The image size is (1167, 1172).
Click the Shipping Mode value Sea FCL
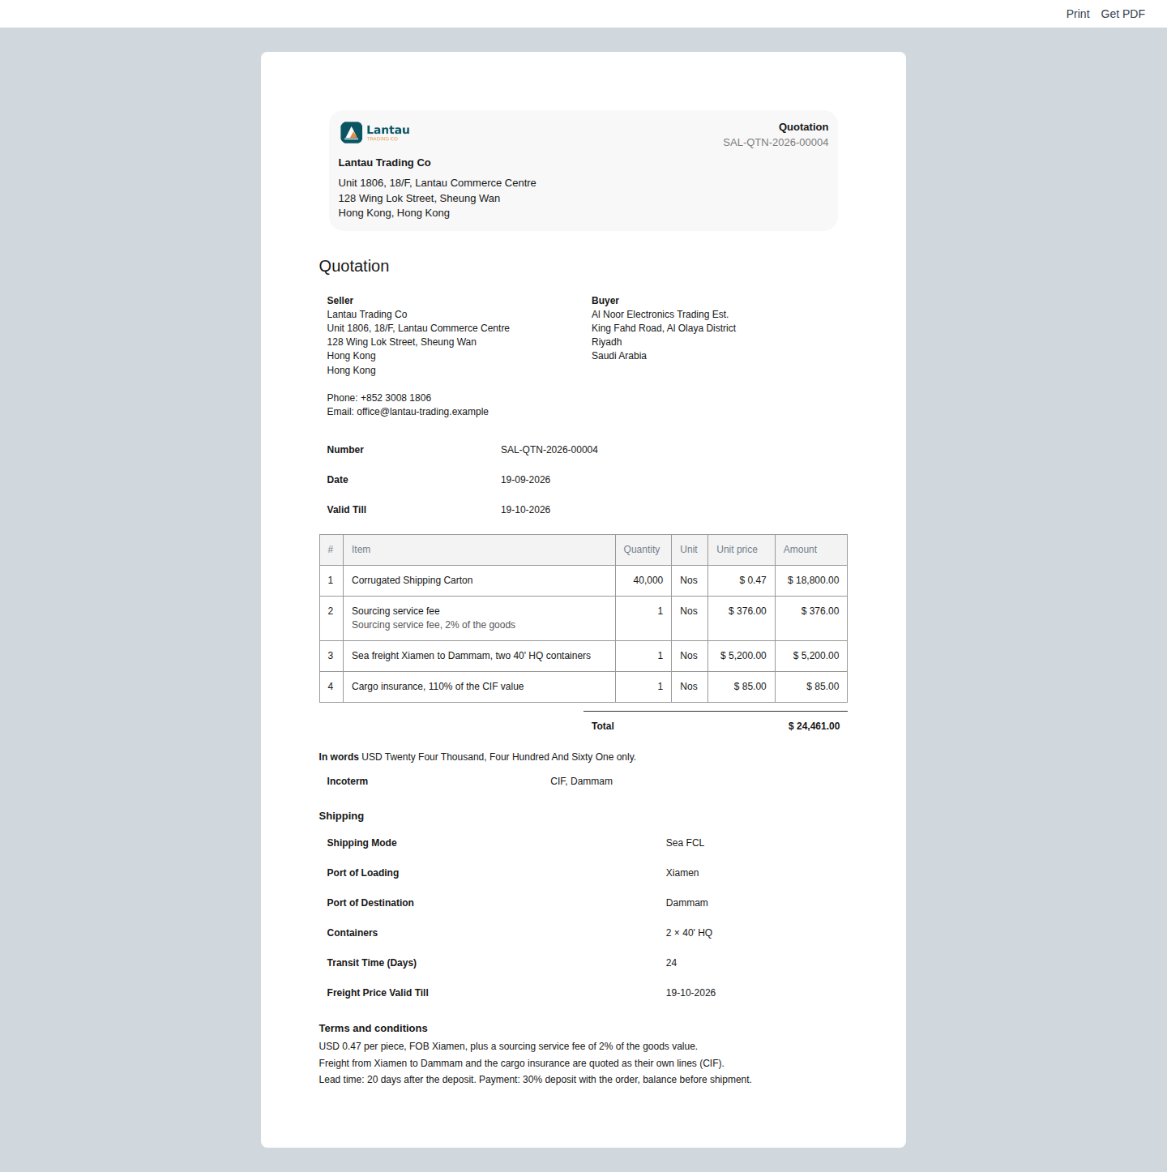[685, 843]
